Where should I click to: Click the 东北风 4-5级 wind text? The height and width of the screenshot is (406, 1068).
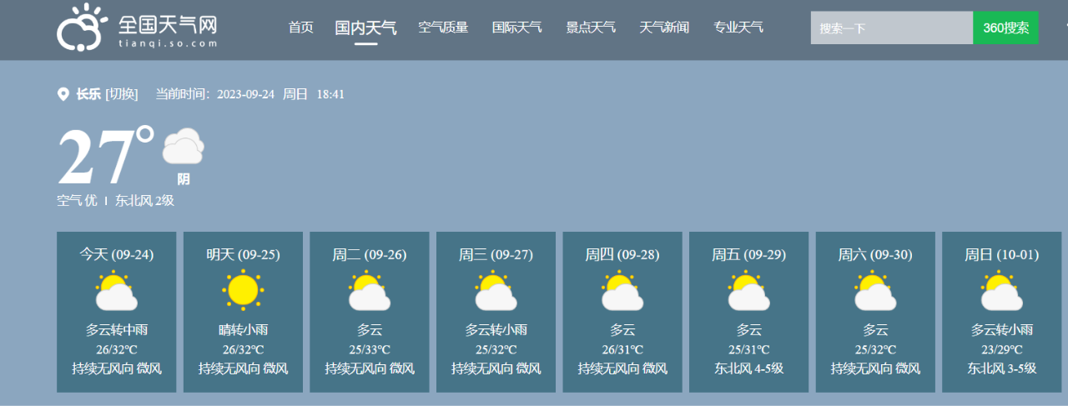[749, 368]
